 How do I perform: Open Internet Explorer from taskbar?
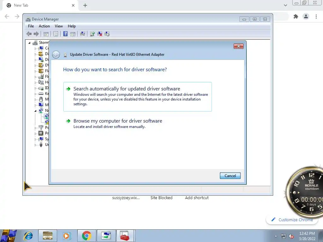pos(28,236)
